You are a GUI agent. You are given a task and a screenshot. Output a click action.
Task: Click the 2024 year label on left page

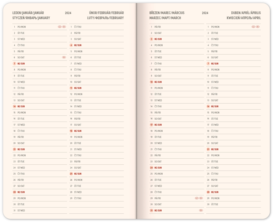[68, 13]
